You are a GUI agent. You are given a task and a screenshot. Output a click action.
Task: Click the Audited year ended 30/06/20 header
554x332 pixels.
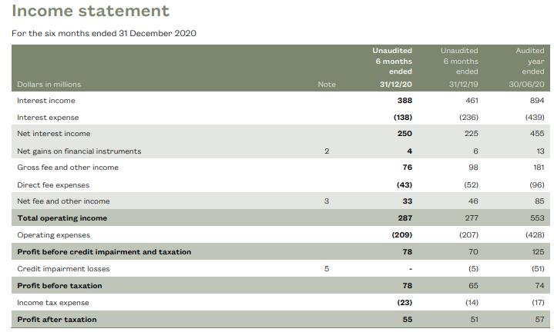pyautogui.click(x=529, y=67)
